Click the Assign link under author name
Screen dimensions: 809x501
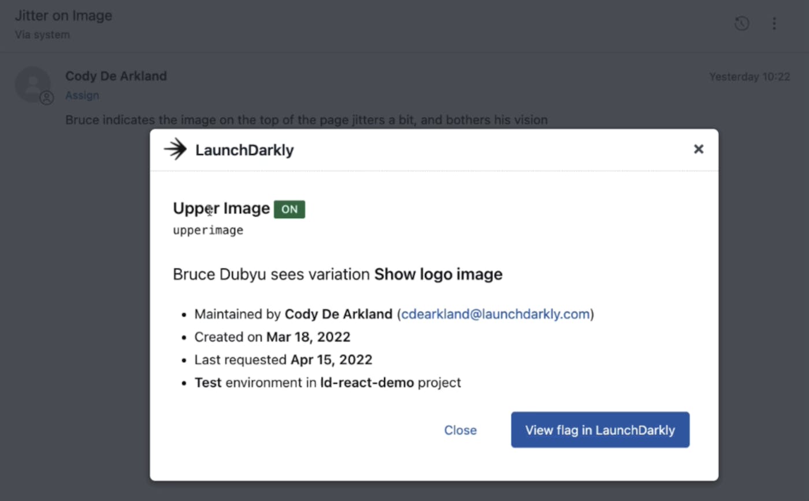82,95
